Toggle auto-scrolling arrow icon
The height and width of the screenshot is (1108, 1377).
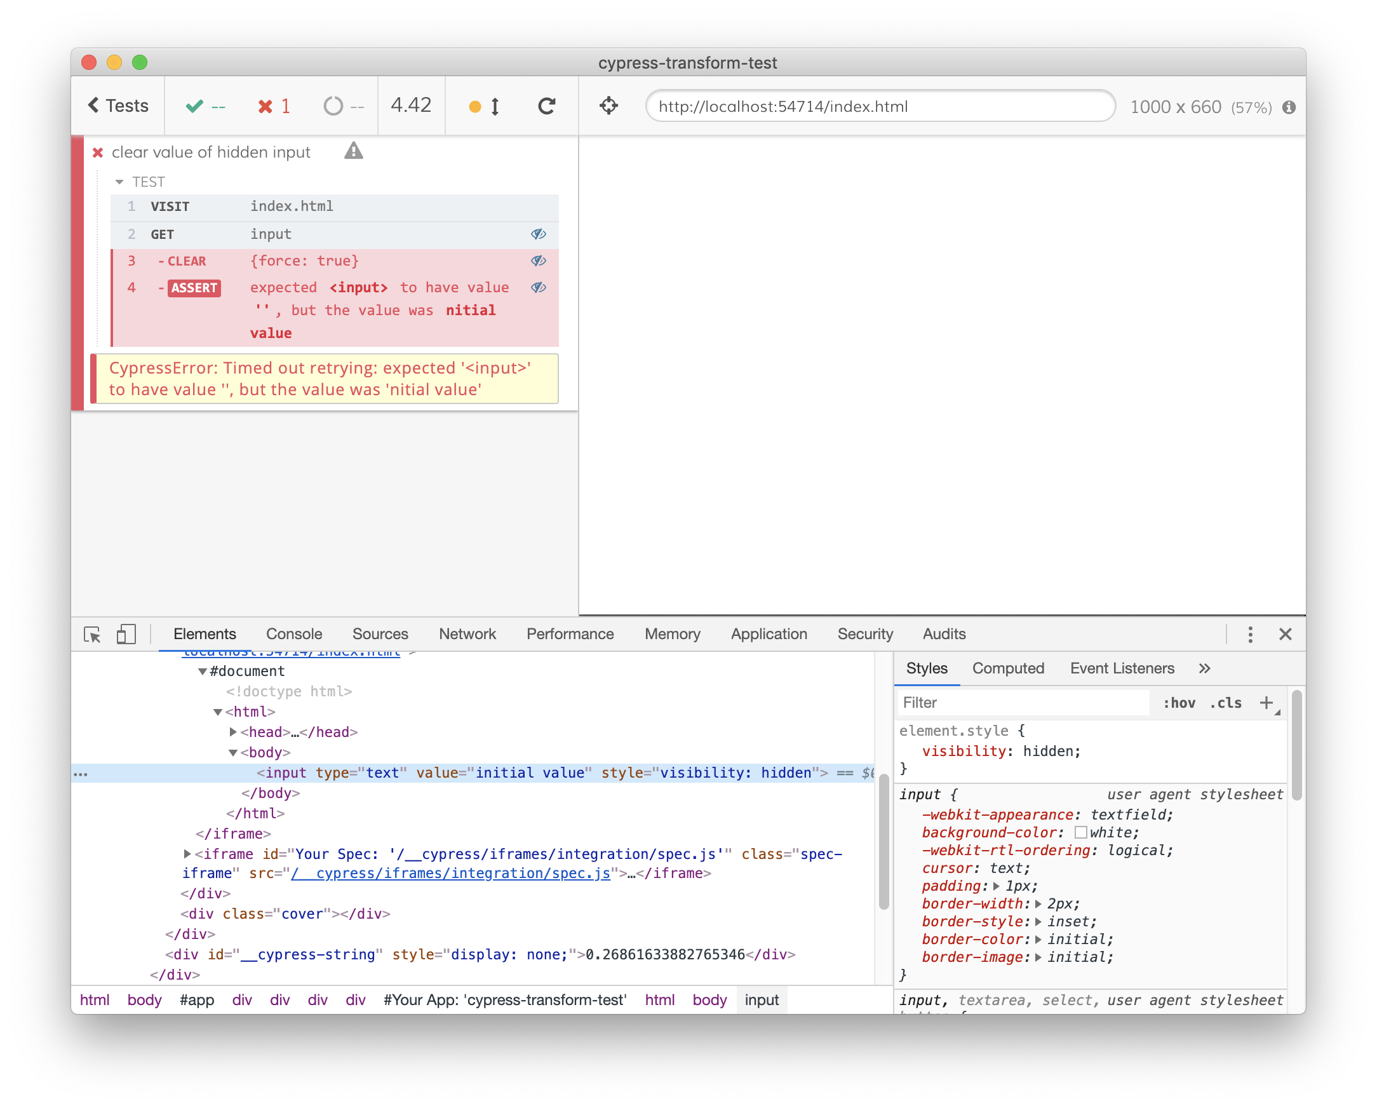click(495, 106)
